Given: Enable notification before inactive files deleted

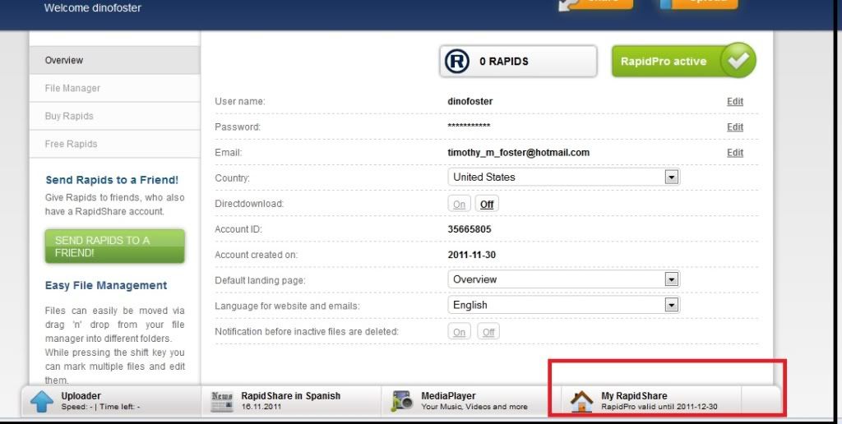Looking at the screenshot, I should [459, 332].
